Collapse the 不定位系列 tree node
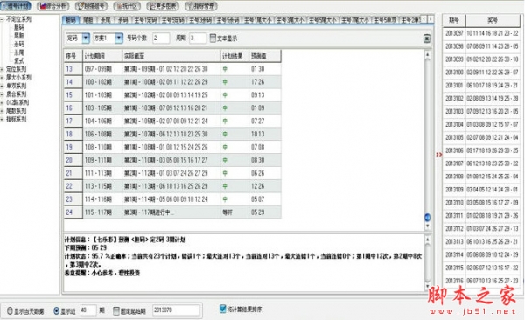The image size is (525, 320). pyautogui.click(x=2, y=19)
